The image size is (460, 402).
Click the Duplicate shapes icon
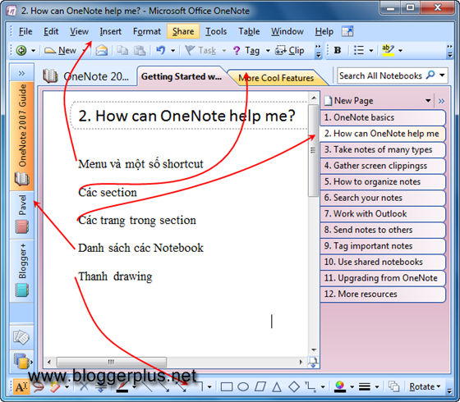click(393, 387)
